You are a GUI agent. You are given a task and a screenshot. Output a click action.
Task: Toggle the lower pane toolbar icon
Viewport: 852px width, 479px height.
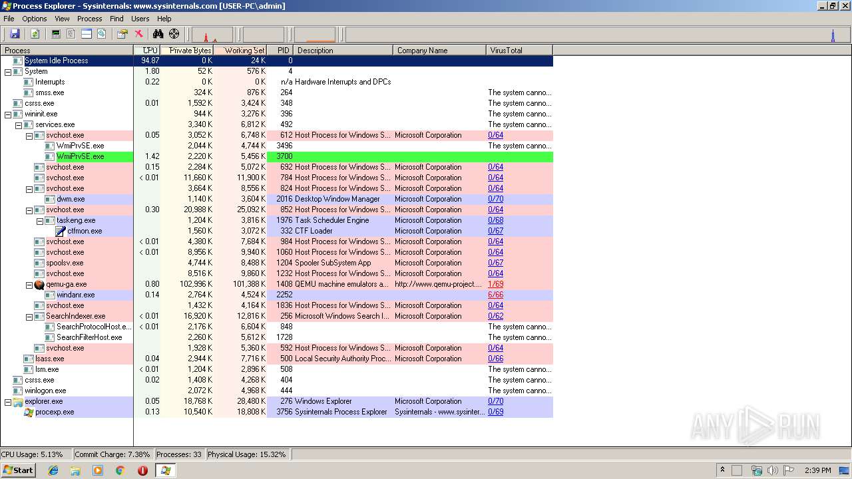click(87, 34)
